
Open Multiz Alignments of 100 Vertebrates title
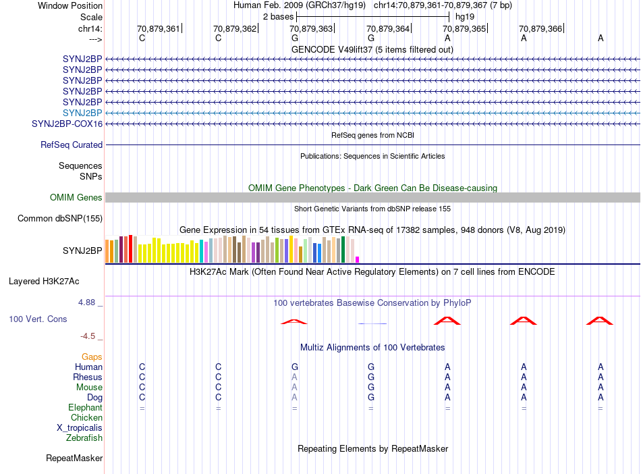[x=372, y=348]
